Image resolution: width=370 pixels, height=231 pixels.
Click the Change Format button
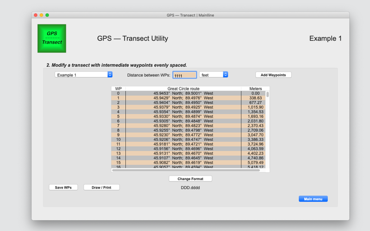pos(190,179)
